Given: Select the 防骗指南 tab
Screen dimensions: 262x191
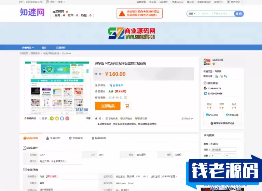Looking at the screenshot, I should point(99,138).
